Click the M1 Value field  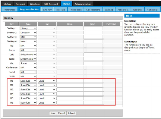tap(70, 81)
